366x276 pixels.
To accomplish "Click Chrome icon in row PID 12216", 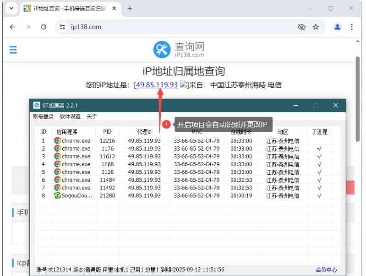I will click(57, 141).
